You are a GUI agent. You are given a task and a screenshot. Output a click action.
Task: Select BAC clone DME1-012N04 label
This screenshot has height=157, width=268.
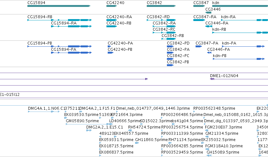(224, 76)
